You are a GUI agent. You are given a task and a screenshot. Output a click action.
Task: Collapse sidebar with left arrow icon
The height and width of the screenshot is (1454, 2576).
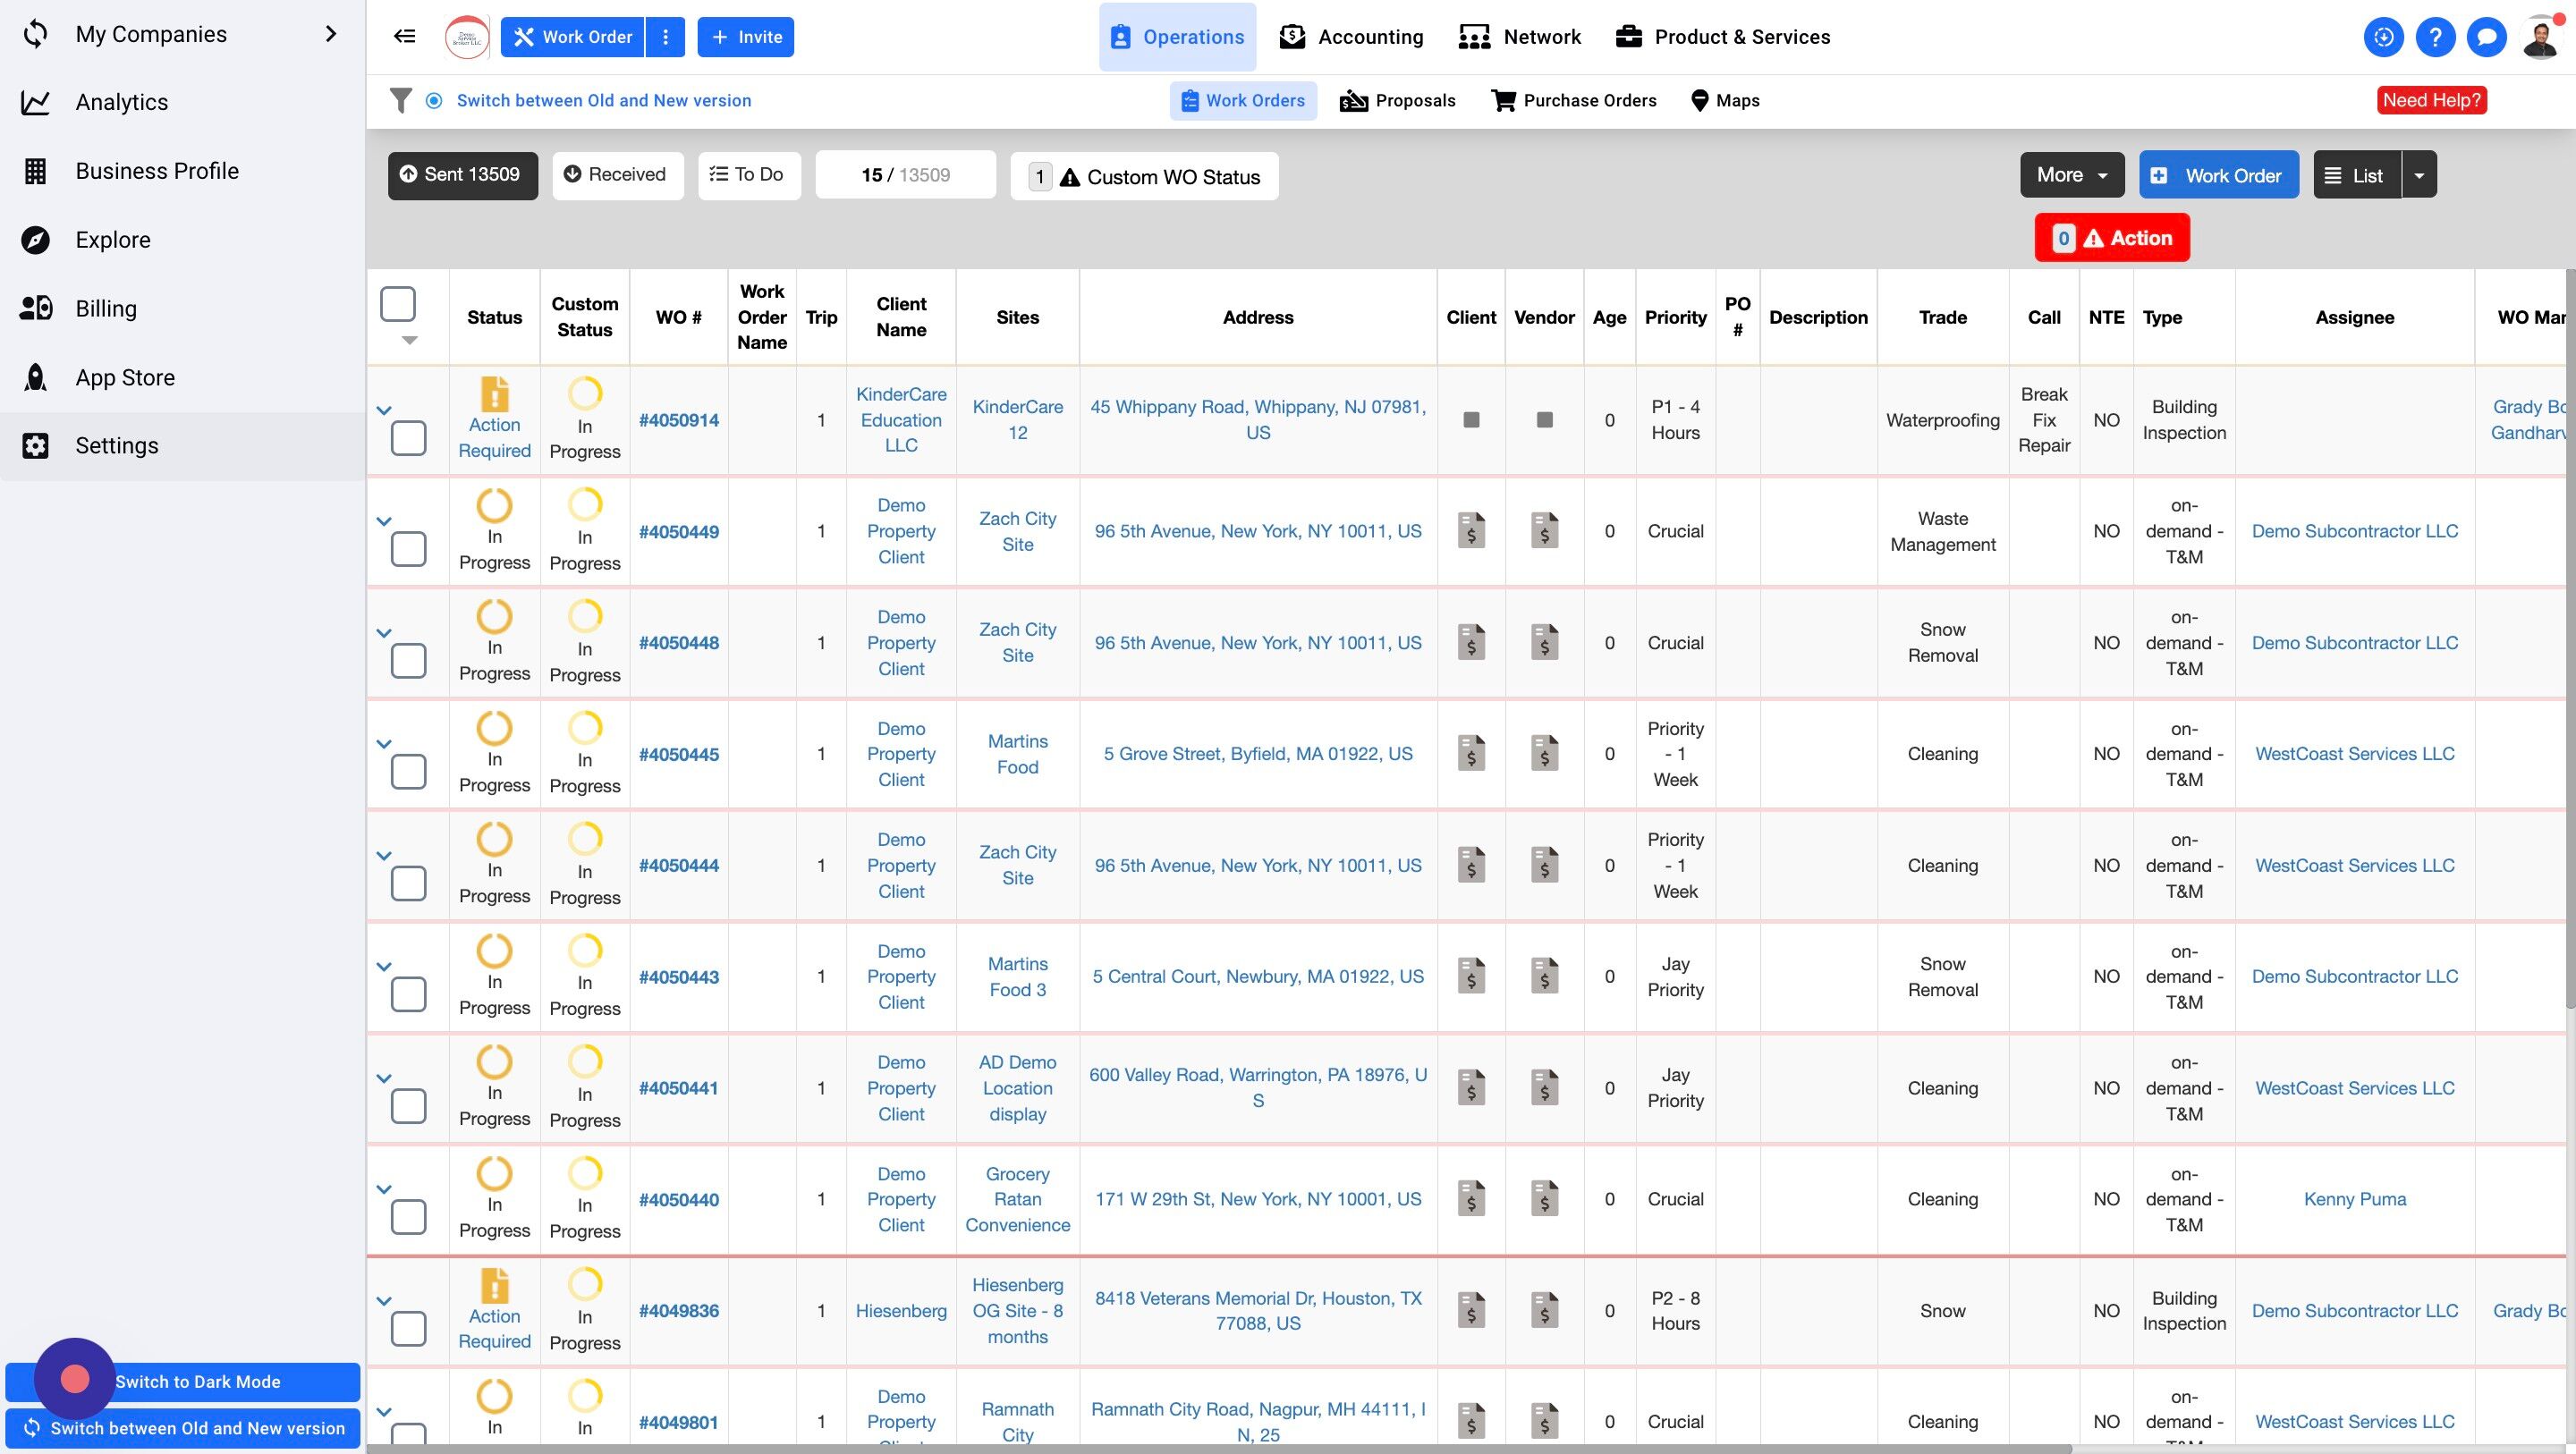pos(404,37)
